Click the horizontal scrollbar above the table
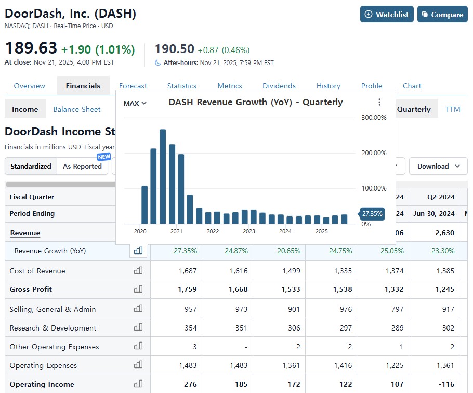The image size is (473, 393). (60, 184)
